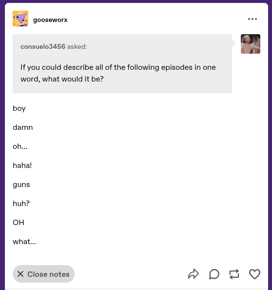Viewport: 272px width, 290px height.
Task: Click the 'haha!' line of the answer
Action: tap(22, 166)
